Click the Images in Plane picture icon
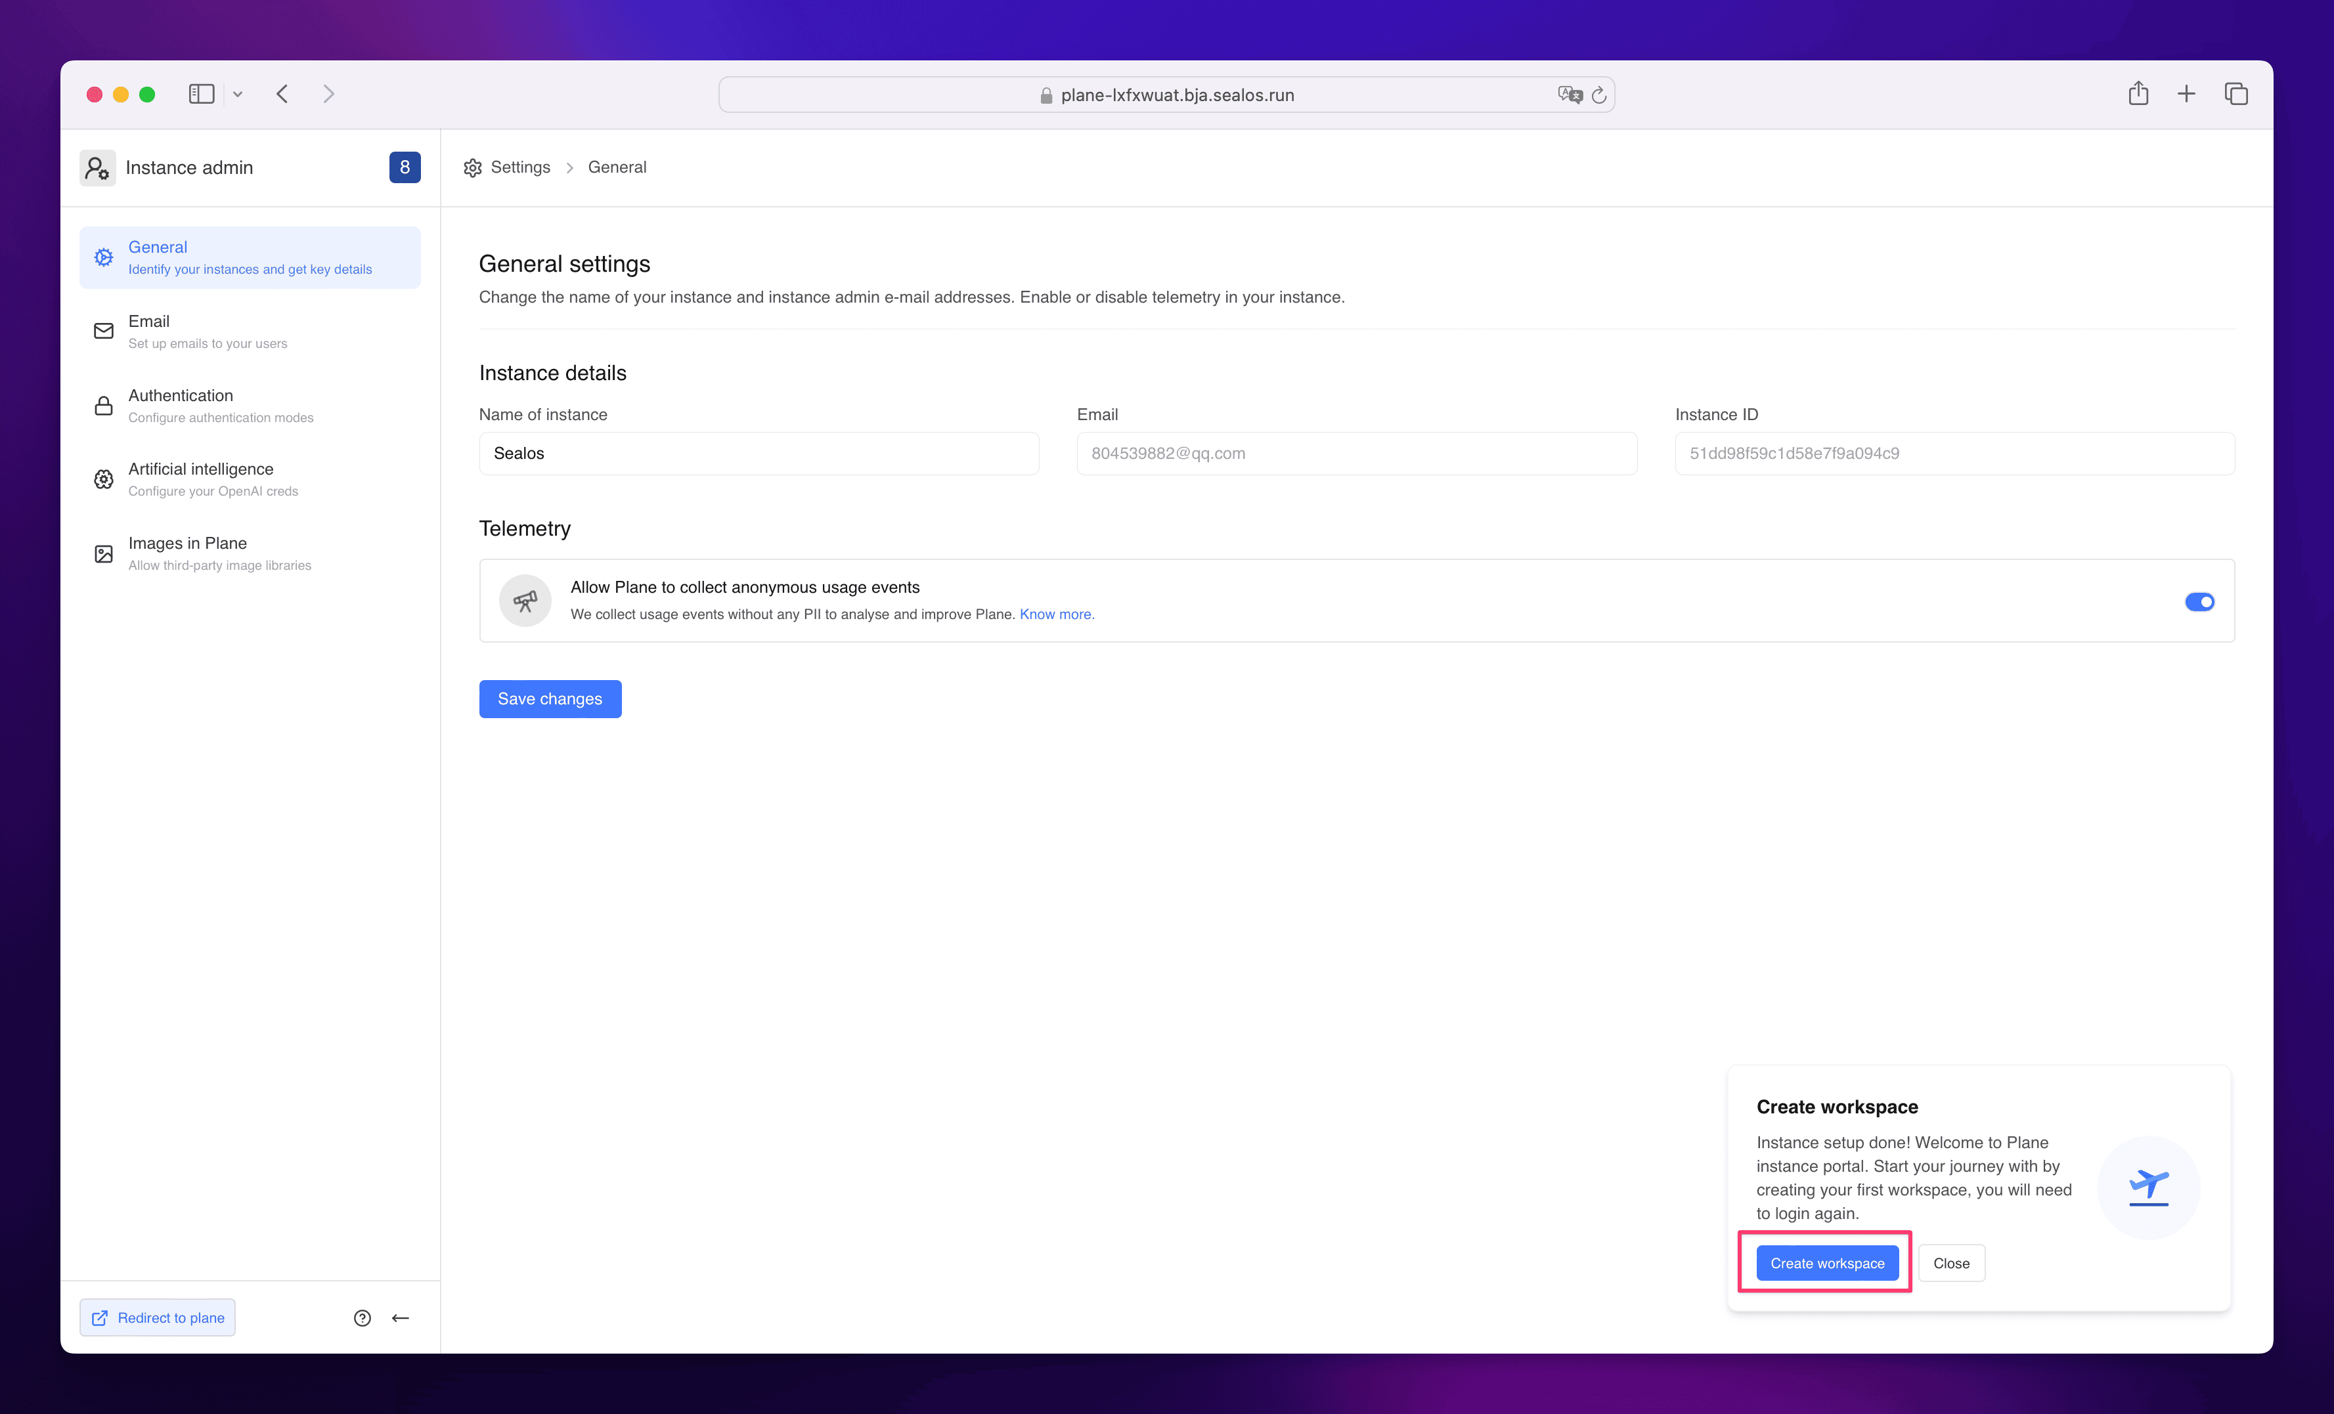The width and height of the screenshot is (2334, 1414). point(104,554)
